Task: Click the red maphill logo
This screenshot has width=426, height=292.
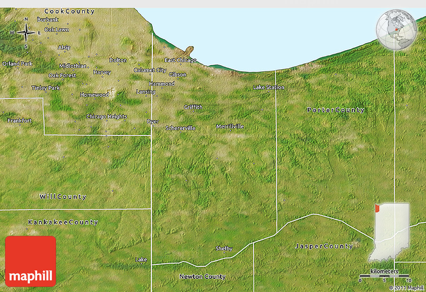Action: click(x=31, y=261)
